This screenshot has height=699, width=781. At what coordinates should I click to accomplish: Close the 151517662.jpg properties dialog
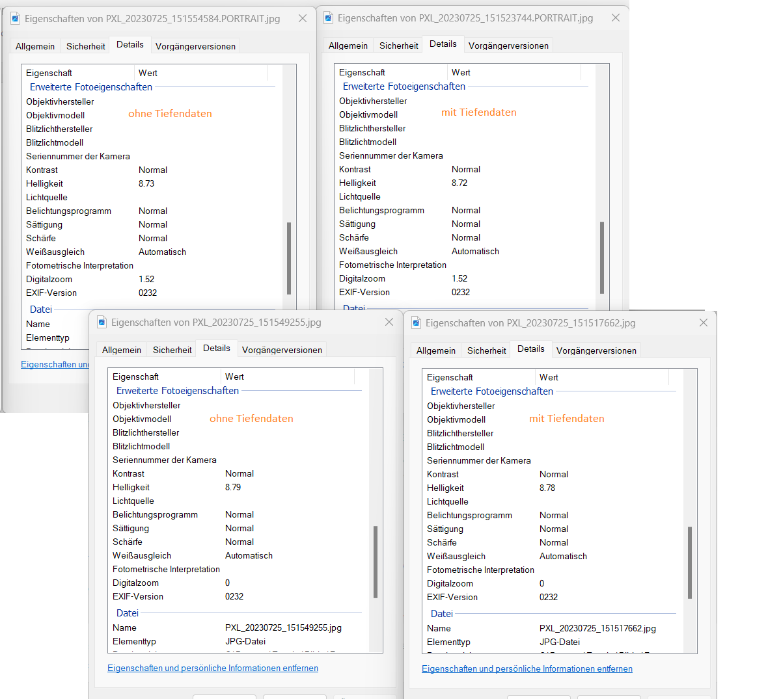click(x=704, y=323)
